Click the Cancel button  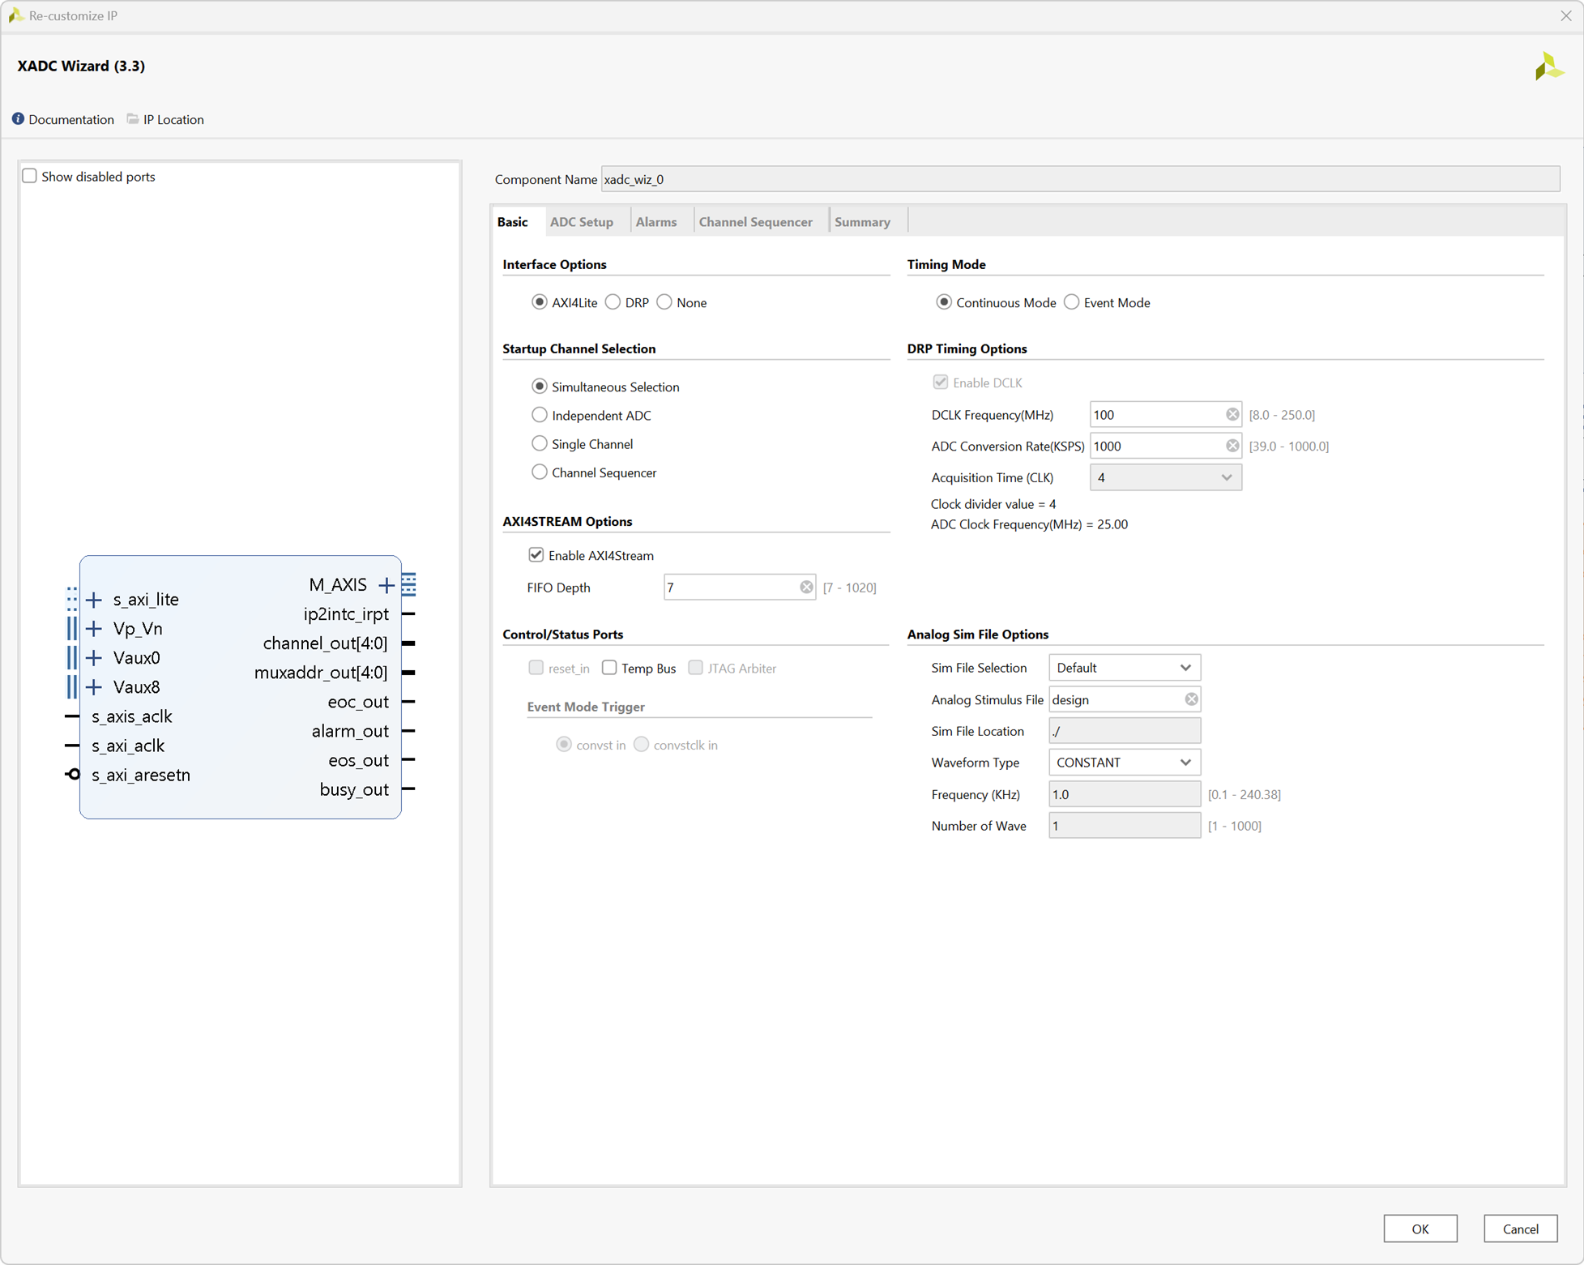[1521, 1229]
